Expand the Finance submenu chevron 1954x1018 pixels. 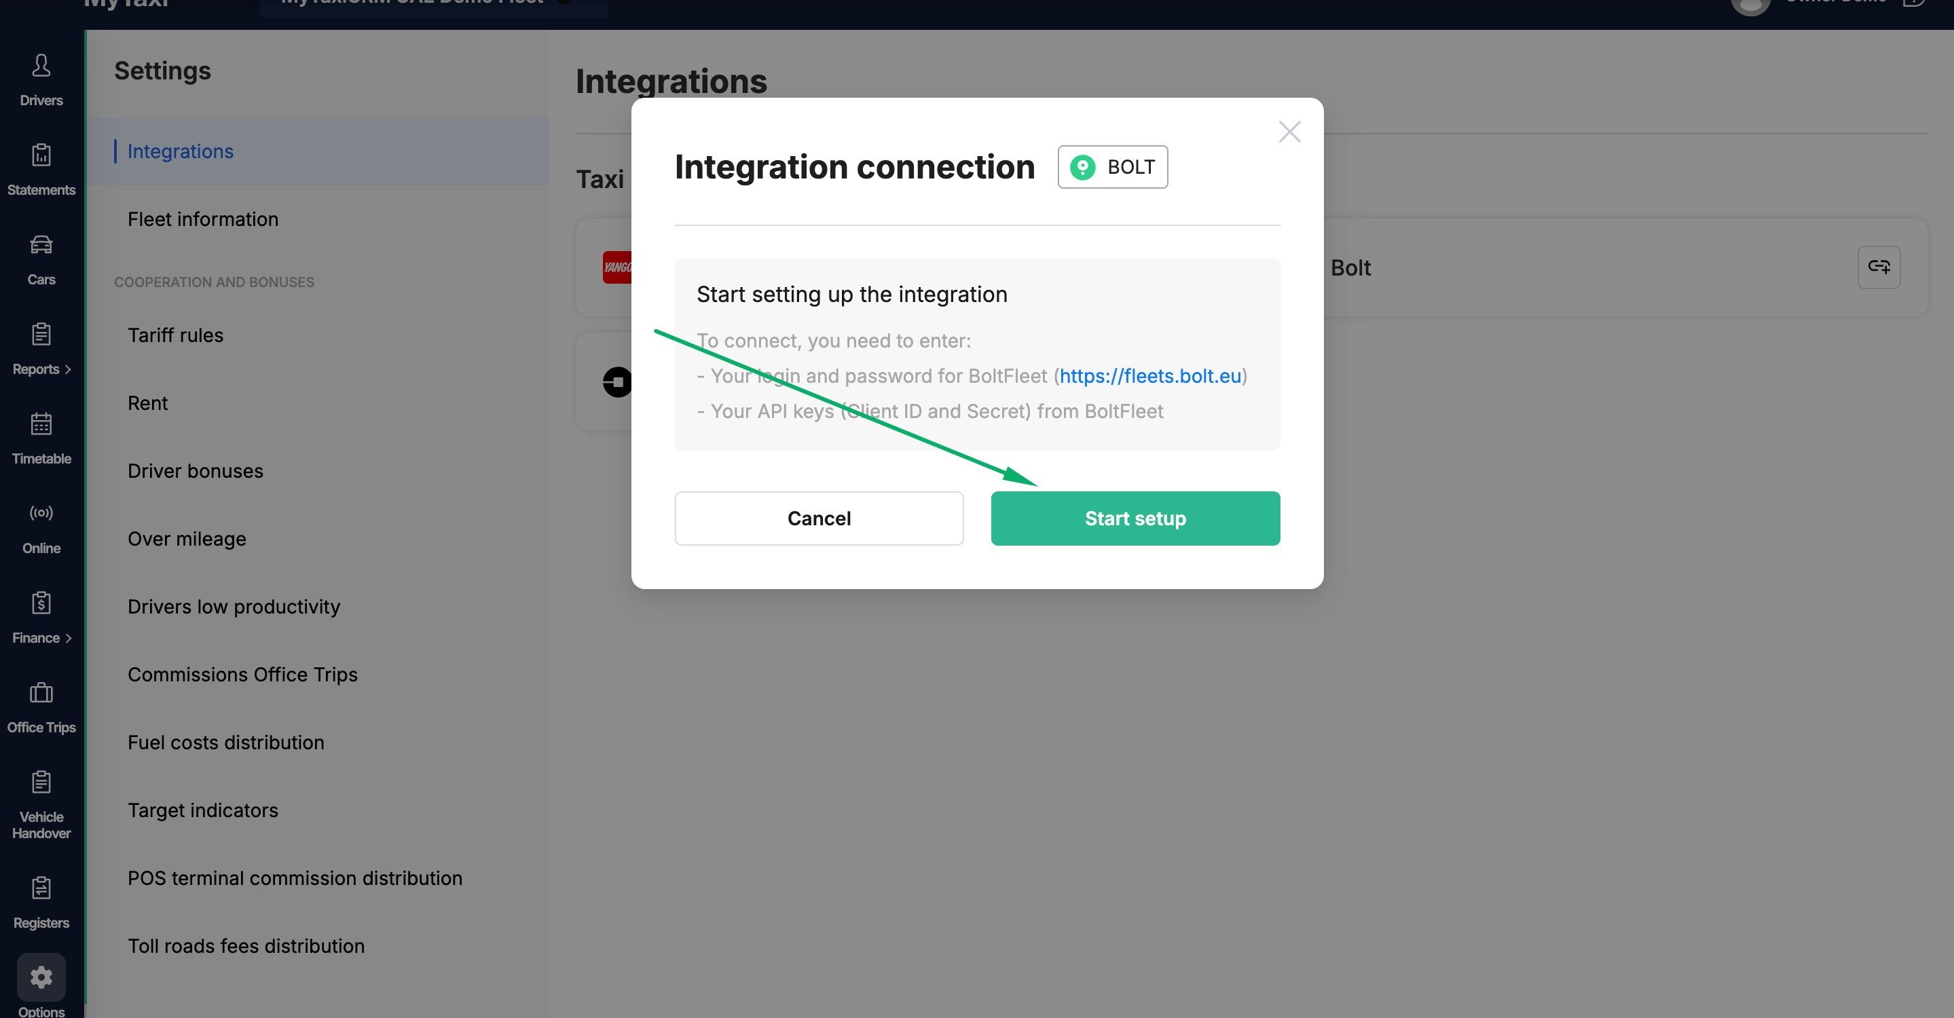click(x=69, y=638)
